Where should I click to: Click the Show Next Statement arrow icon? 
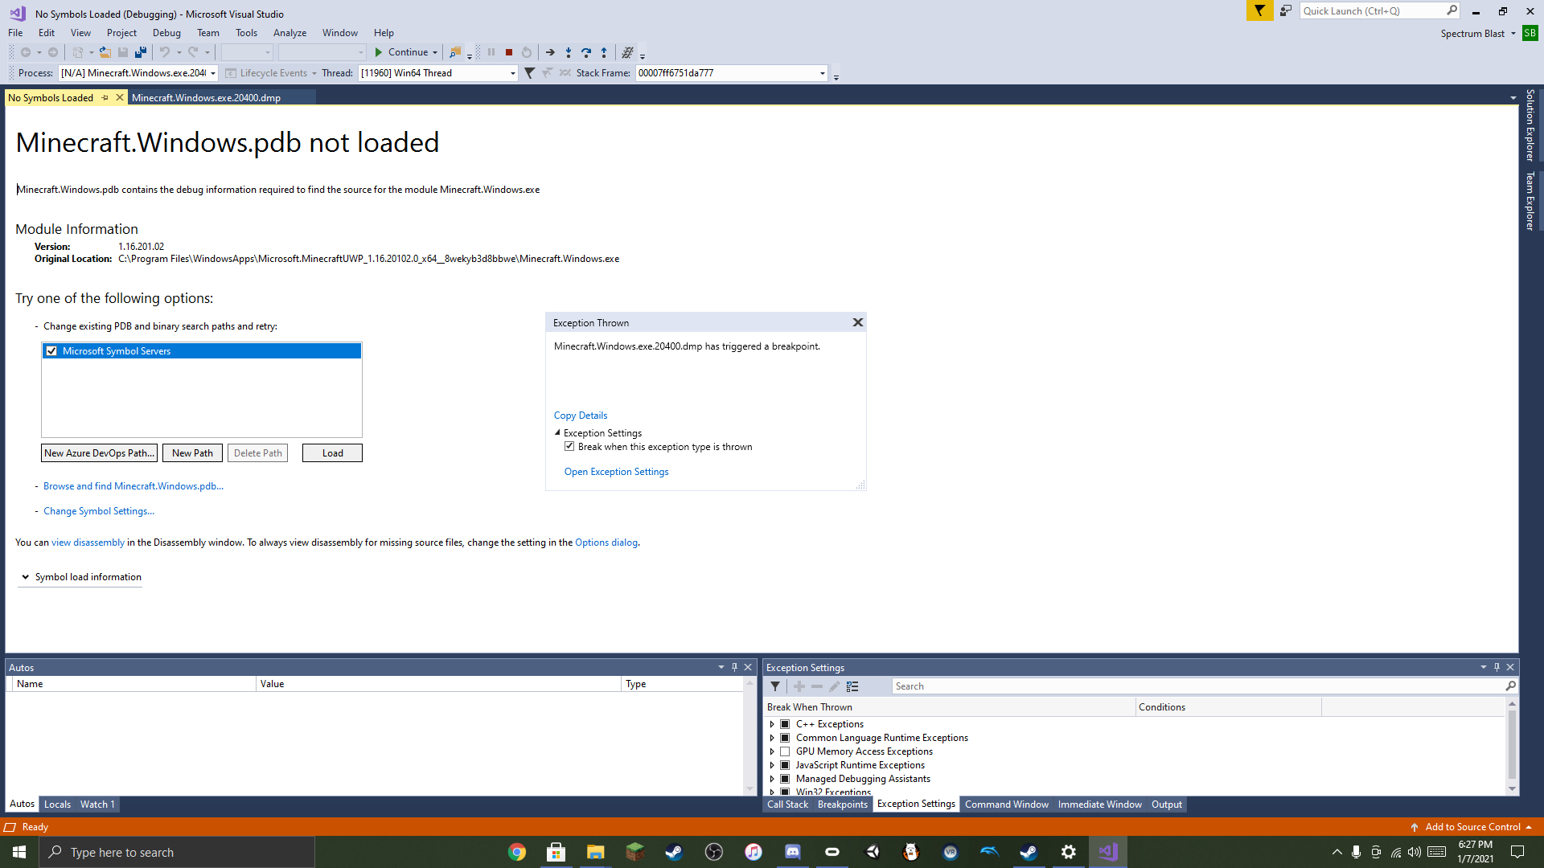(x=550, y=52)
